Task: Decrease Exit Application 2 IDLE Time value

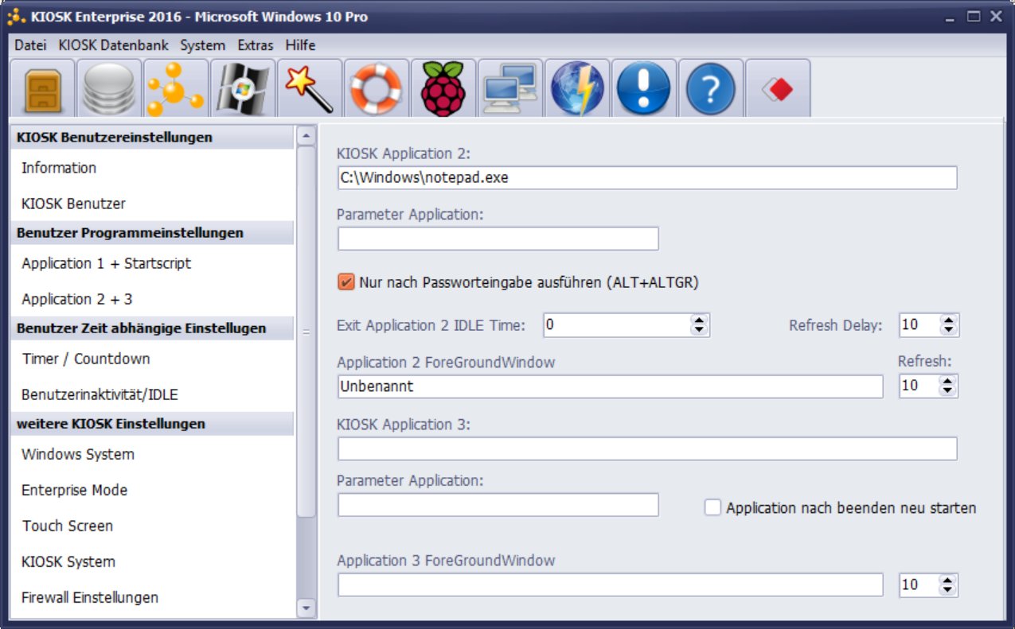Action: click(699, 329)
